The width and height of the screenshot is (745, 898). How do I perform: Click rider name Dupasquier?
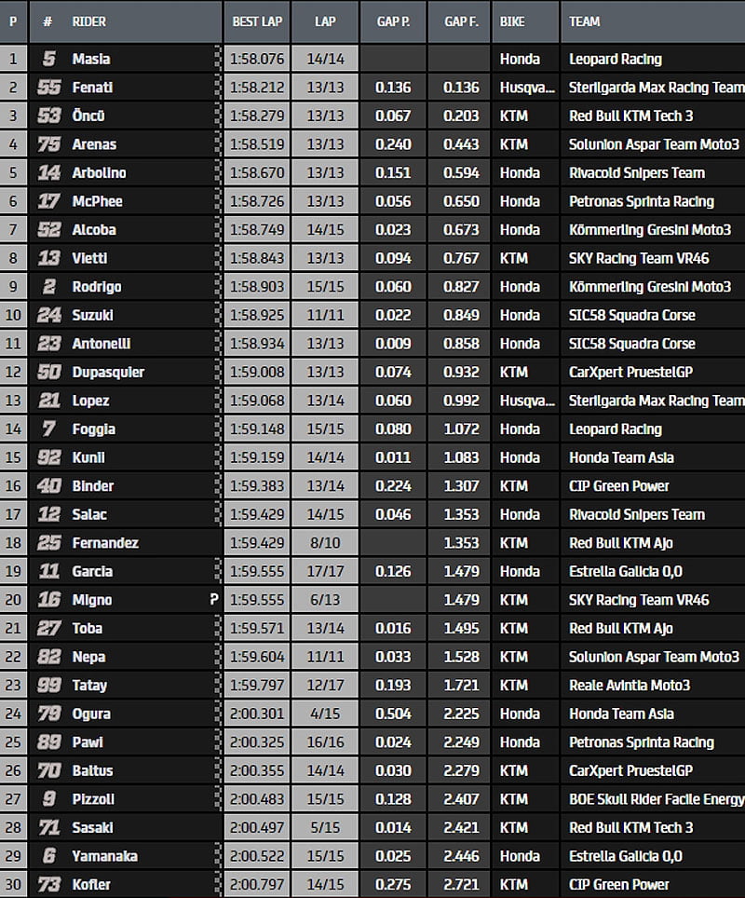[108, 372]
